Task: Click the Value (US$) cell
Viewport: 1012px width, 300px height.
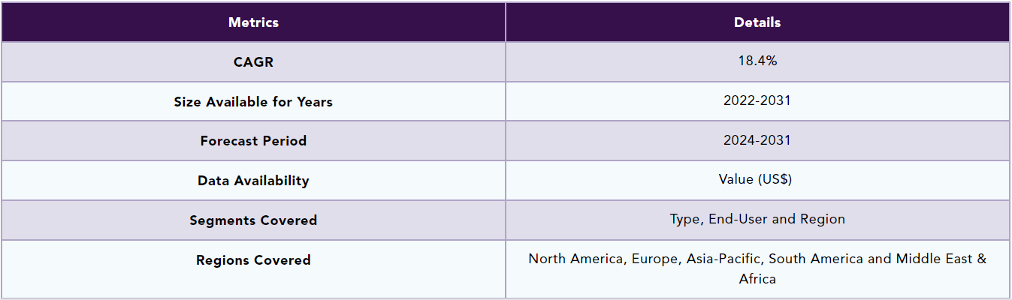Action: (x=757, y=179)
